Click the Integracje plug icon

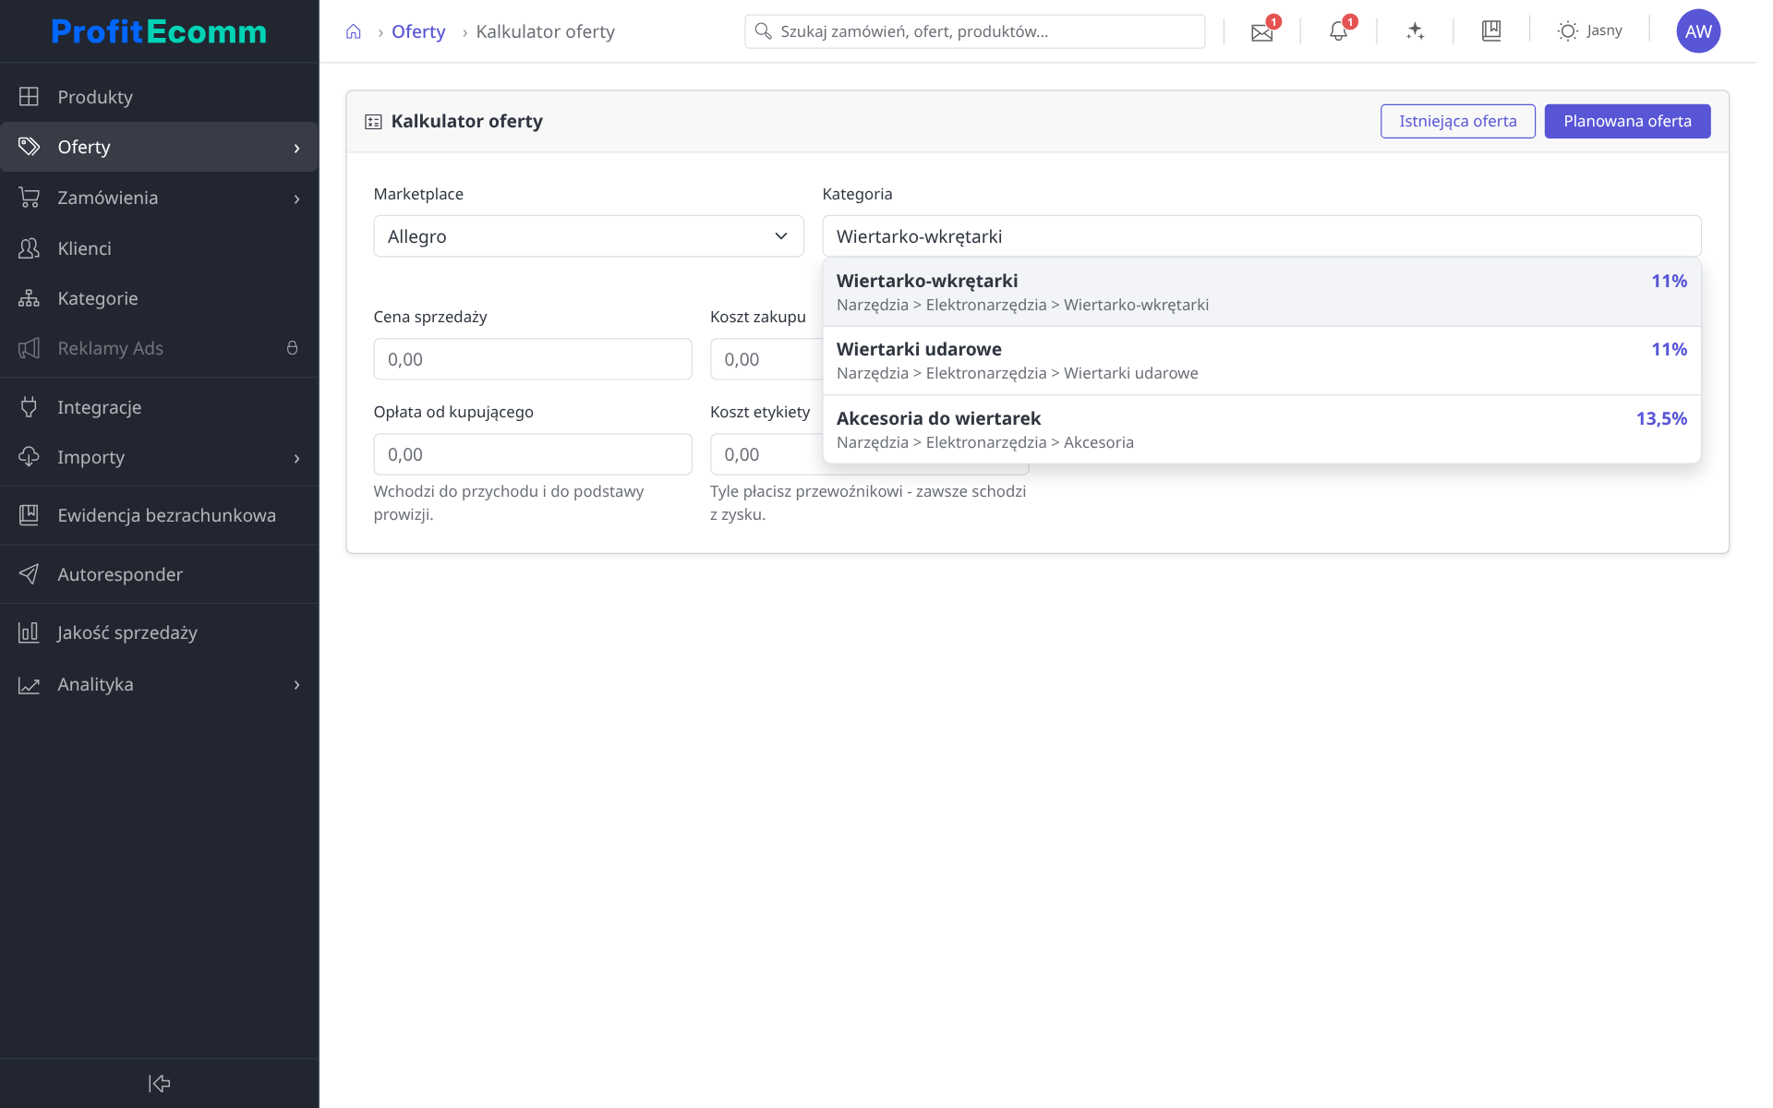[x=29, y=406]
